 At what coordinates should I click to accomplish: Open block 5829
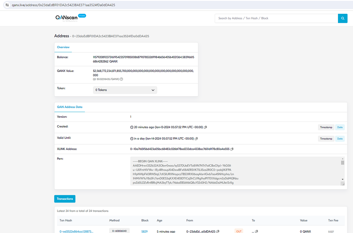144,231
